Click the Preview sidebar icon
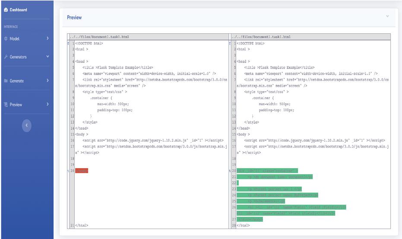This screenshot has height=239, width=402. (x=6, y=105)
